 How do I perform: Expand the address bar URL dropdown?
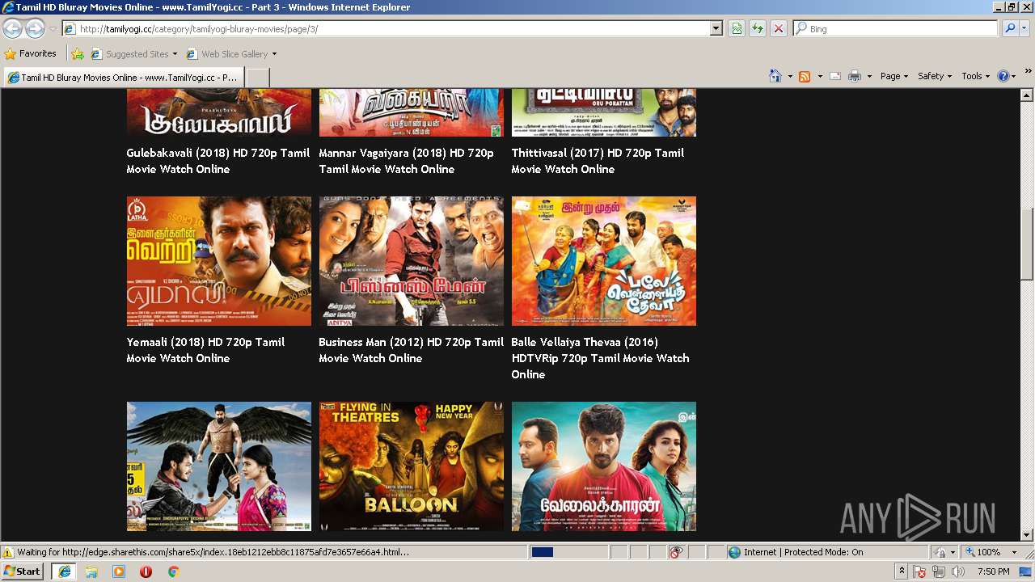[x=716, y=28]
